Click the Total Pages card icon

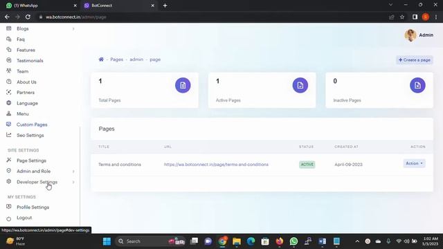coord(183,85)
